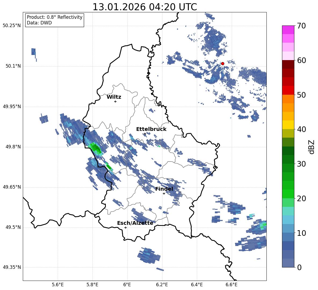Image resolution: width=318 pixels, height=290 pixels.
Task: Click the 50.25°N latitude label
Action: coord(12,26)
